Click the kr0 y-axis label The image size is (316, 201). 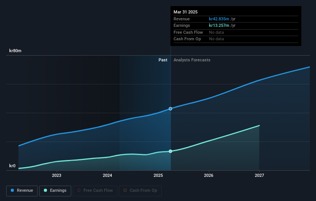pyautogui.click(x=12, y=166)
